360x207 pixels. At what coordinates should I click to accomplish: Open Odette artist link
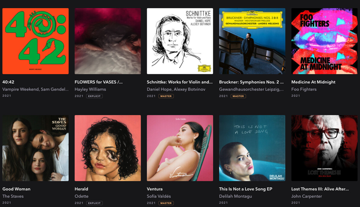(x=82, y=196)
